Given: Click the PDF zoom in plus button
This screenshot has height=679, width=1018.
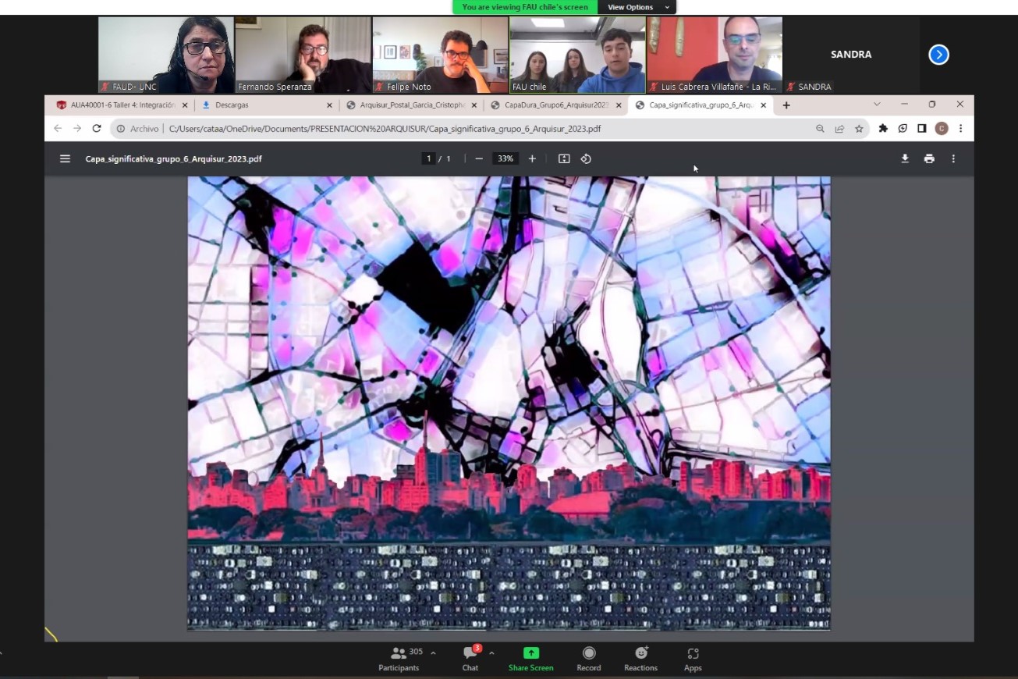Looking at the screenshot, I should click(532, 158).
